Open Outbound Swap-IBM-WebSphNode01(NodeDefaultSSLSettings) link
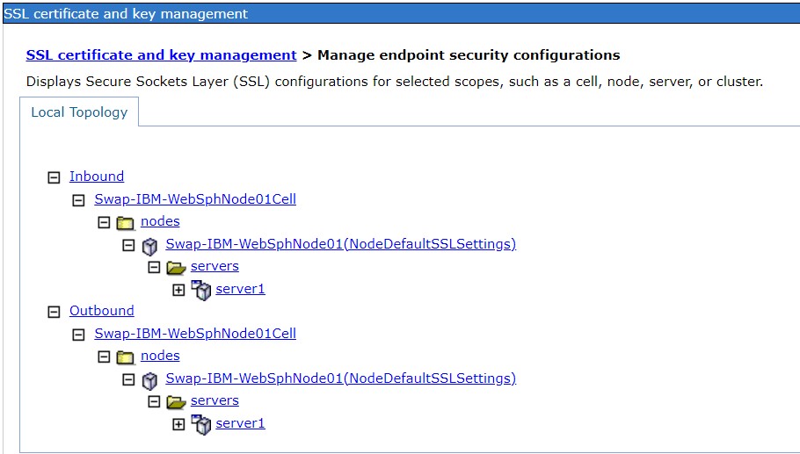The width and height of the screenshot is (800, 454). [341, 378]
